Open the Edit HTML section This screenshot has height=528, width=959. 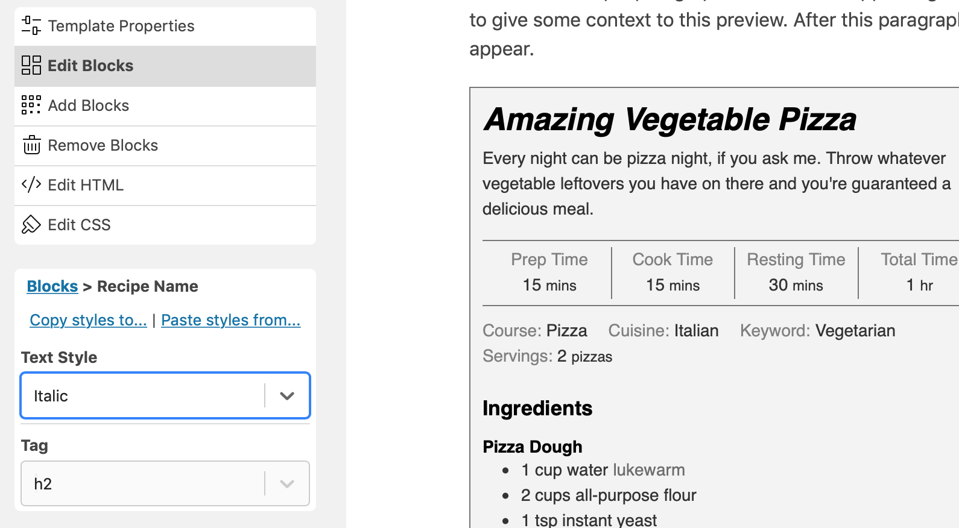click(x=86, y=185)
